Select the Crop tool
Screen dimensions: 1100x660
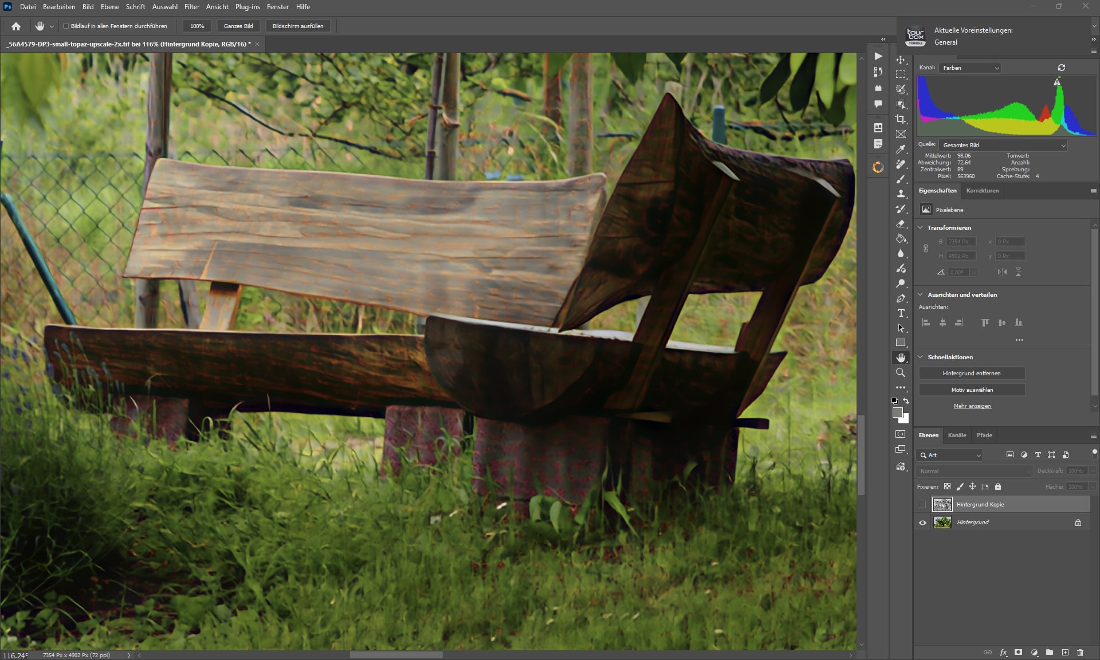point(901,119)
